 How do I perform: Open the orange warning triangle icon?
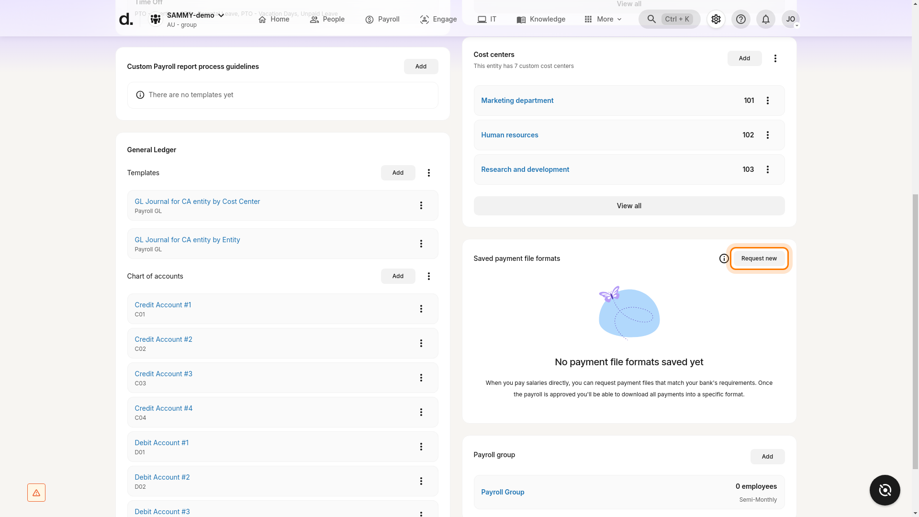[36, 492]
